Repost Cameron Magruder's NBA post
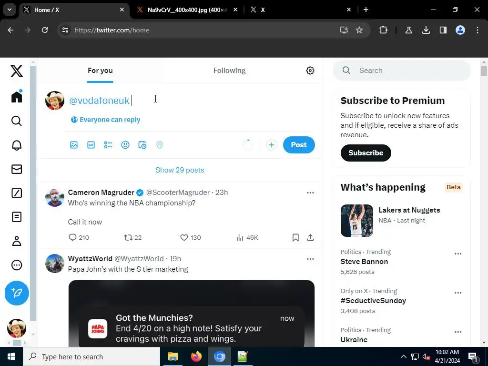The width and height of the screenshot is (488, 366). [x=133, y=237]
